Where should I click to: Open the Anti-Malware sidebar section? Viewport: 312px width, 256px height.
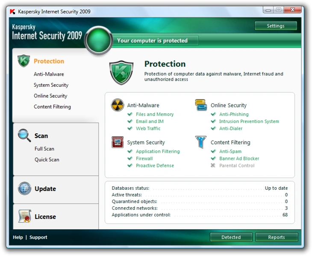(x=49, y=74)
